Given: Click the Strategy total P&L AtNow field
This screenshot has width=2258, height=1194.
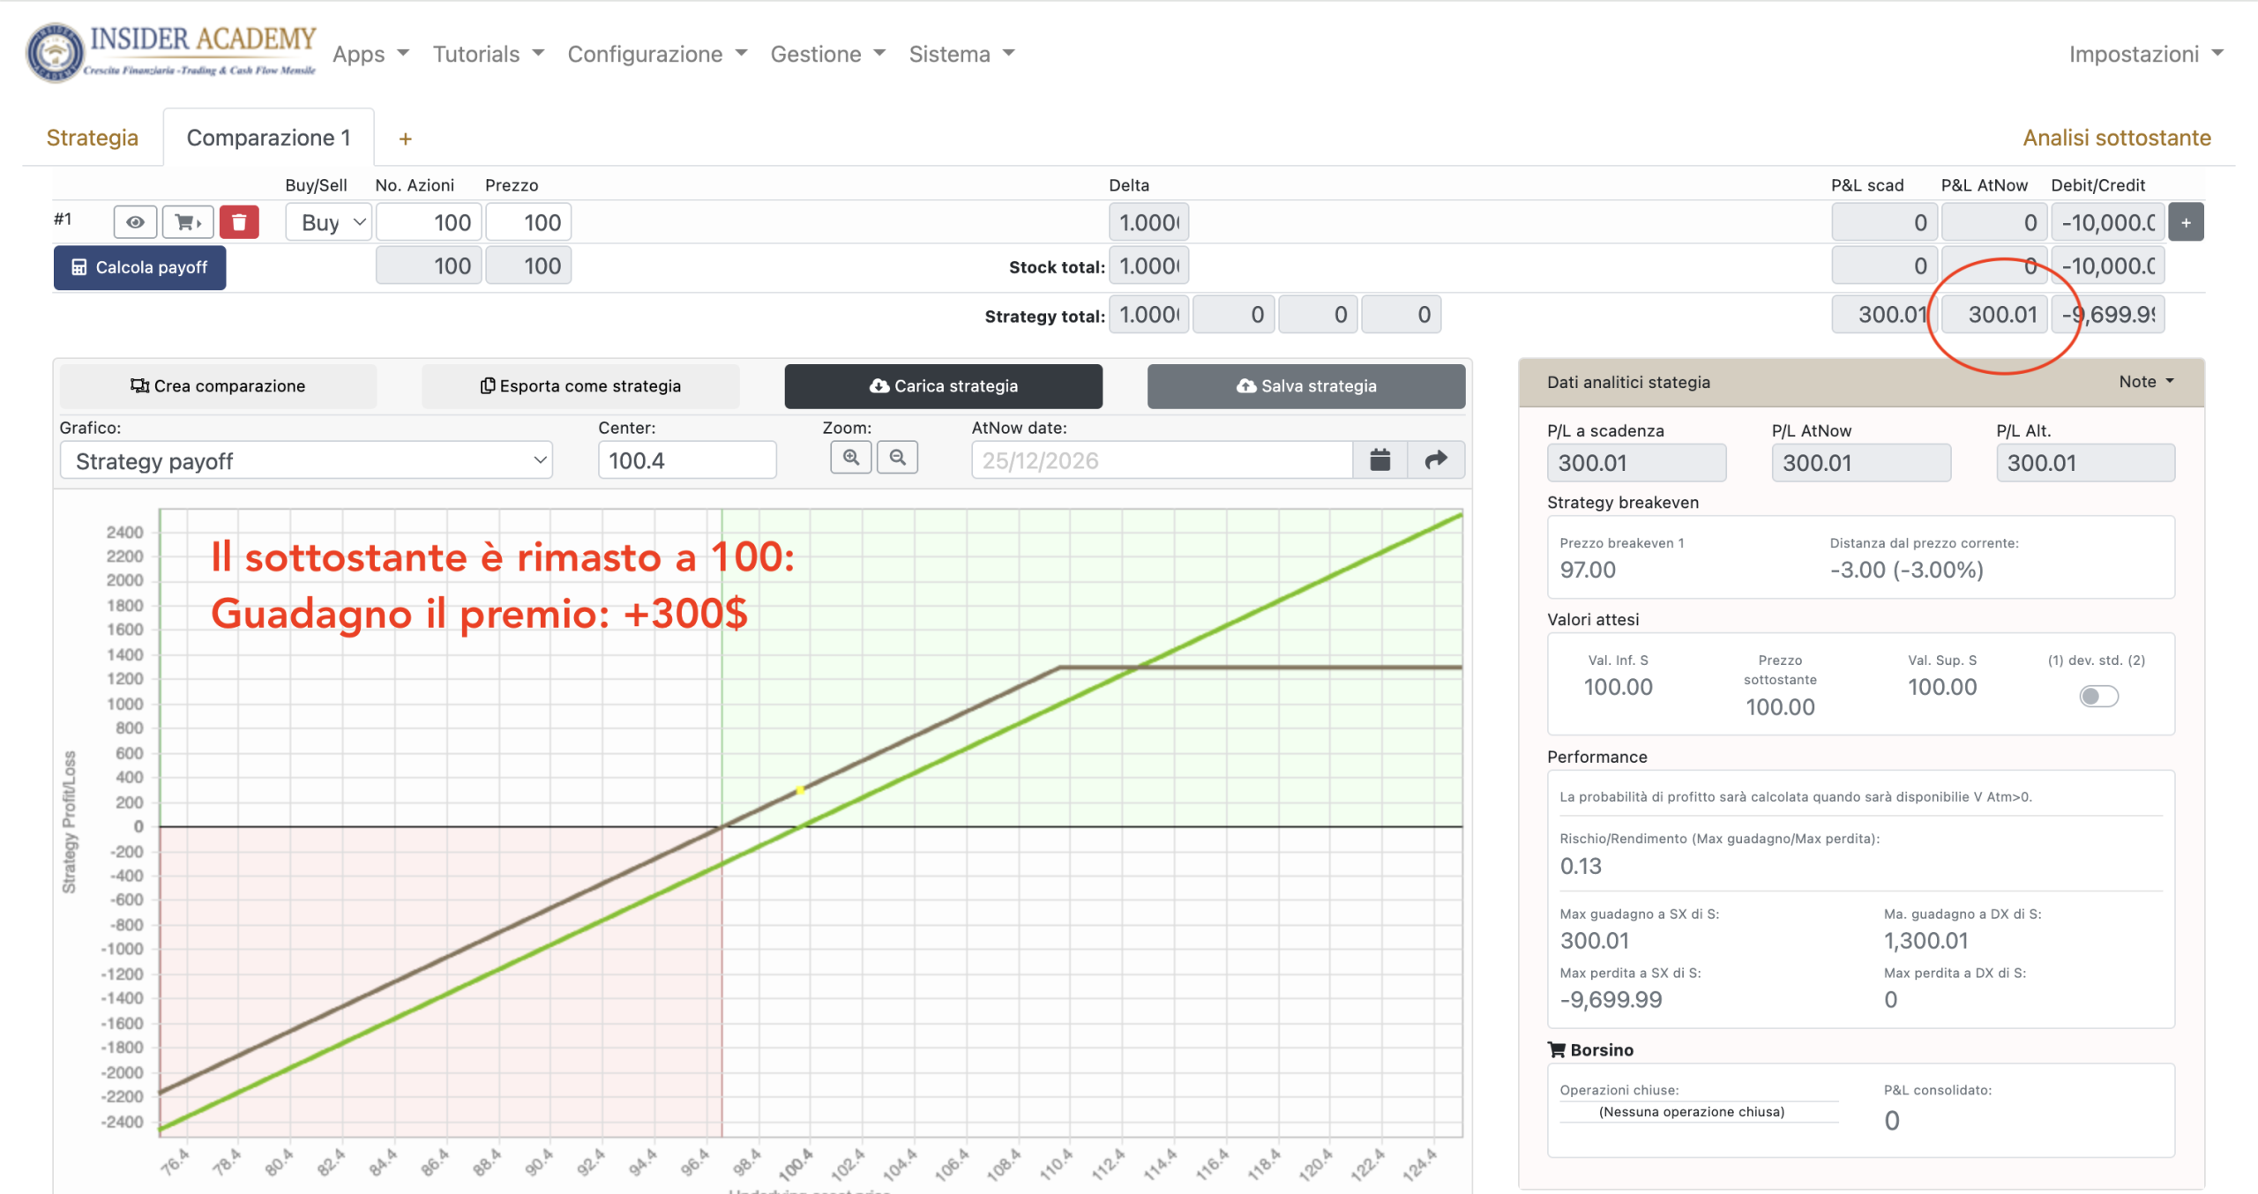Looking at the screenshot, I should (1994, 315).
